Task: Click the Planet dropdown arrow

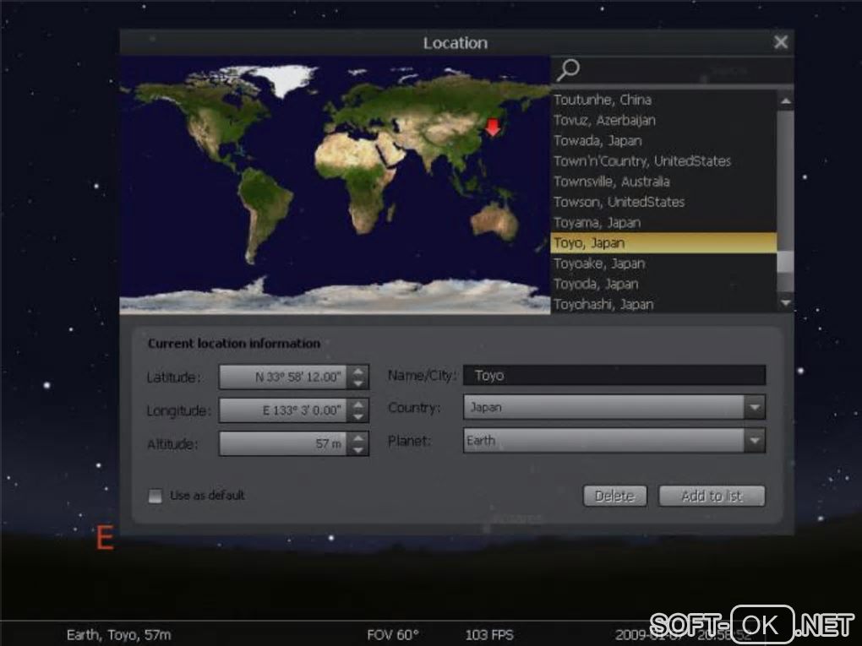Action: 754,441
